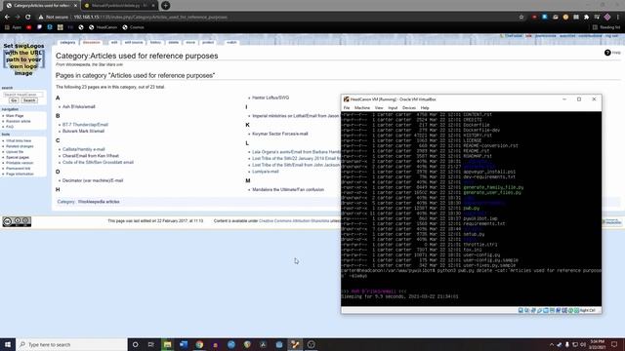Click the wiki Go button
This screenshot has width=625, height=351.
(x=14, y=100)
